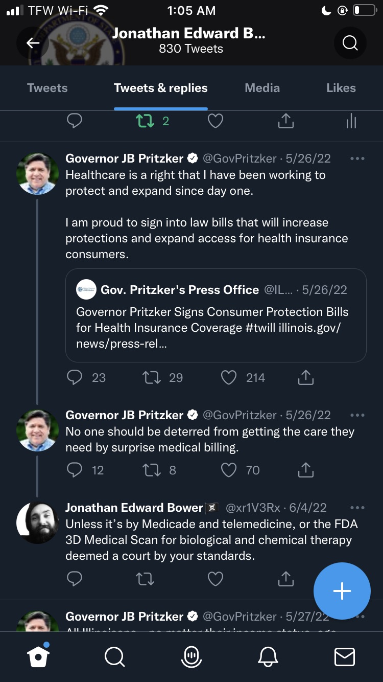Open Notifications bell icon
Image resolution: width=383 pixels, height=682 pixels.
(268, 656)
